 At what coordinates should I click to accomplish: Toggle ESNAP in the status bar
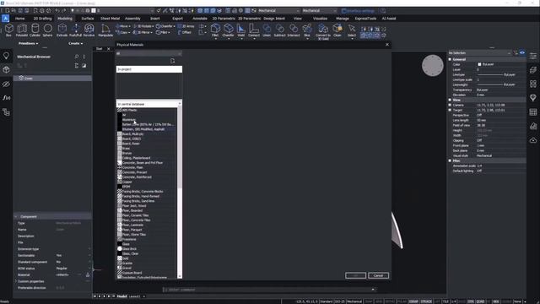[413, 301]
